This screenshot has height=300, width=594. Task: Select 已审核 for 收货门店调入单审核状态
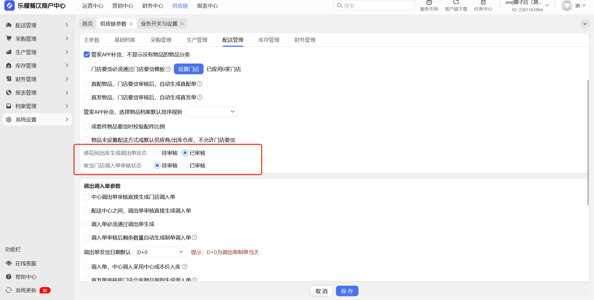click(185, 166)
